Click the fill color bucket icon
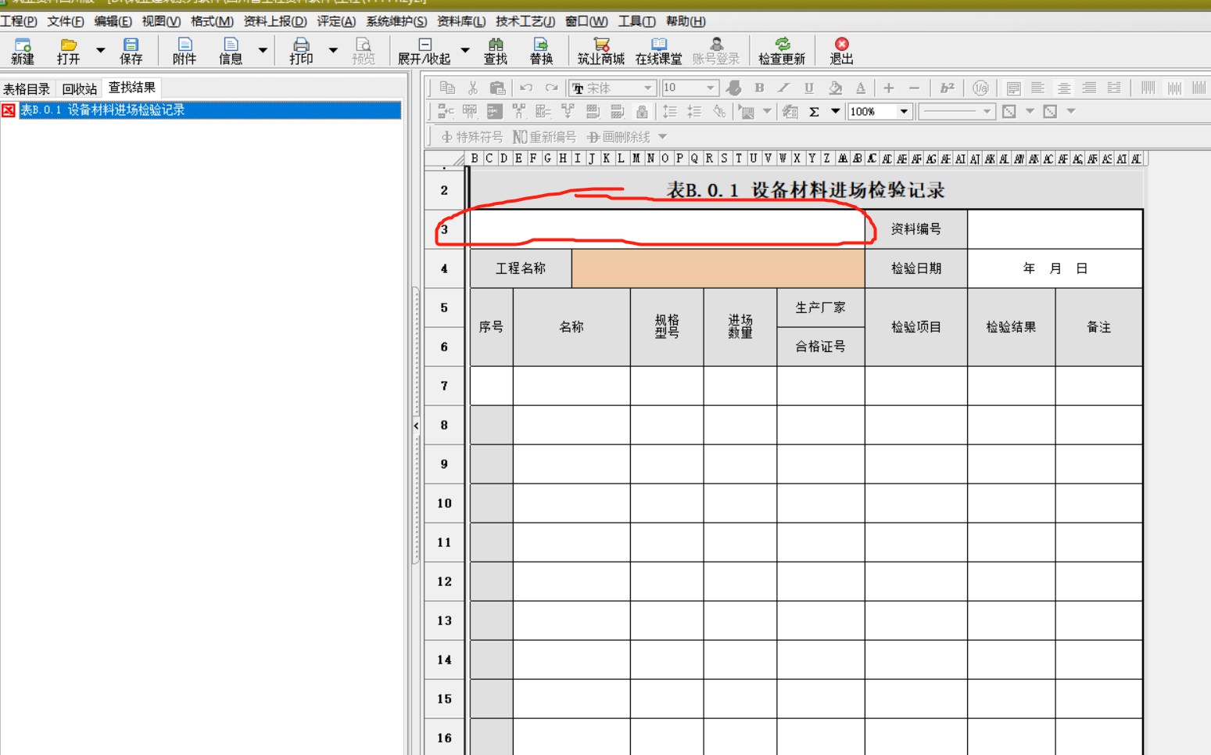The width and height of the screenshot is (1211, 755). [x=836, y=88]
